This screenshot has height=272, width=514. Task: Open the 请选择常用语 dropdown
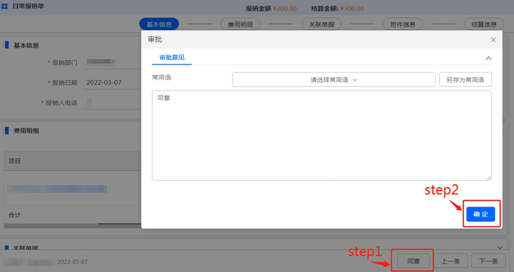pos(333,80)
